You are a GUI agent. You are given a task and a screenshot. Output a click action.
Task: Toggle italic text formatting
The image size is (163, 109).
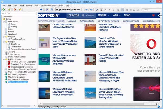click(109, 10)
